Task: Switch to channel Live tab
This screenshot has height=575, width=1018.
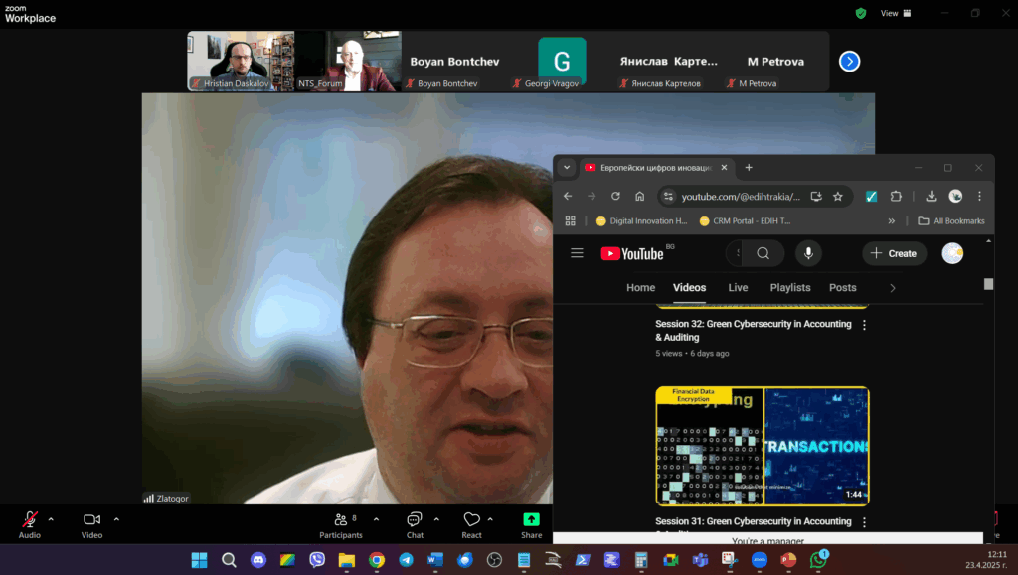Action: pos(739,288)
